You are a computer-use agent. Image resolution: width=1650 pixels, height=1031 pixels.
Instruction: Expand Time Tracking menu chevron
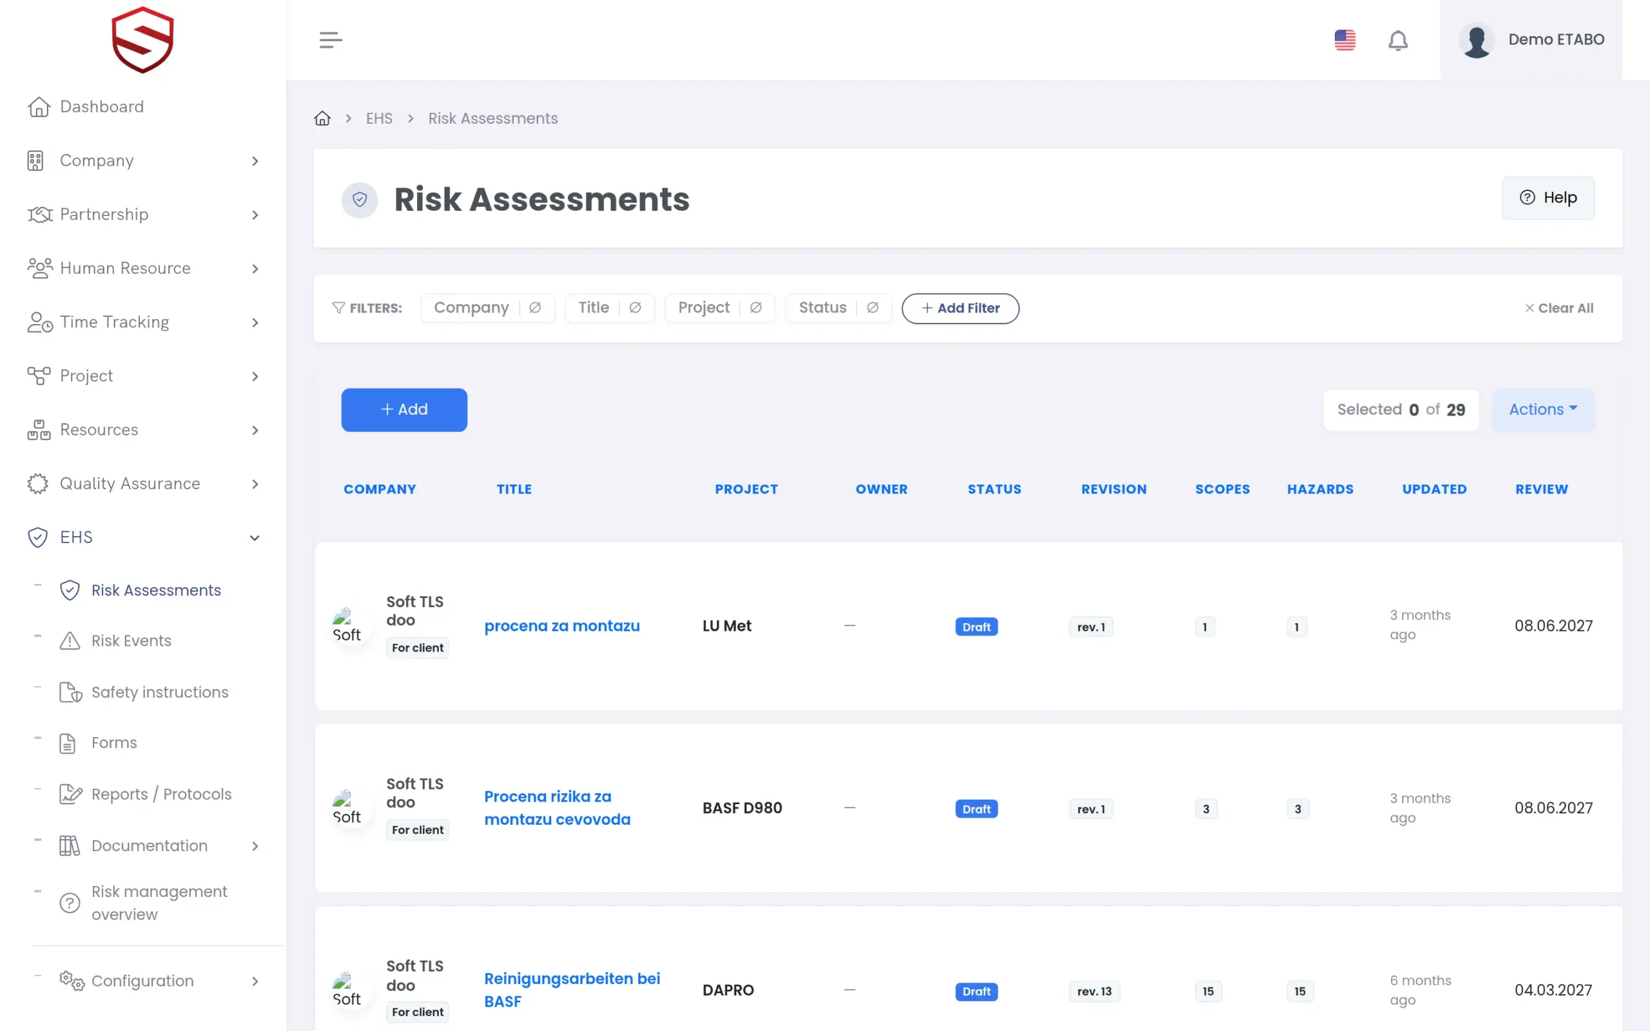tap(255, 323)
